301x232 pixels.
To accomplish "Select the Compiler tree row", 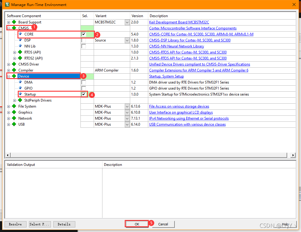I will pos(26,70).
